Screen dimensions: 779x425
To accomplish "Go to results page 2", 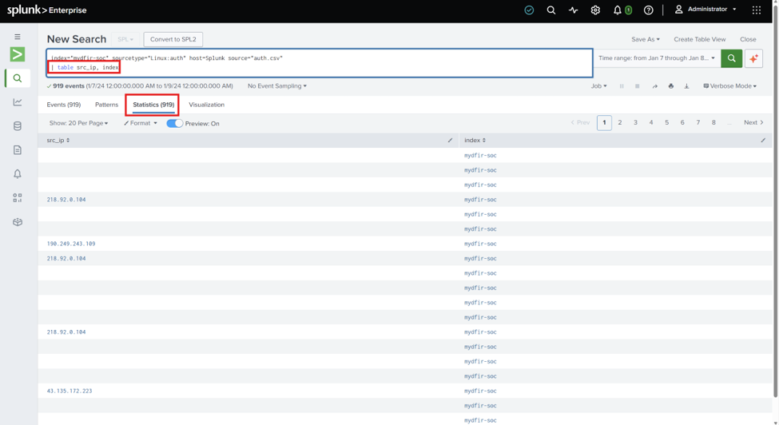I will pyautogui.click(x=619, y=123).
